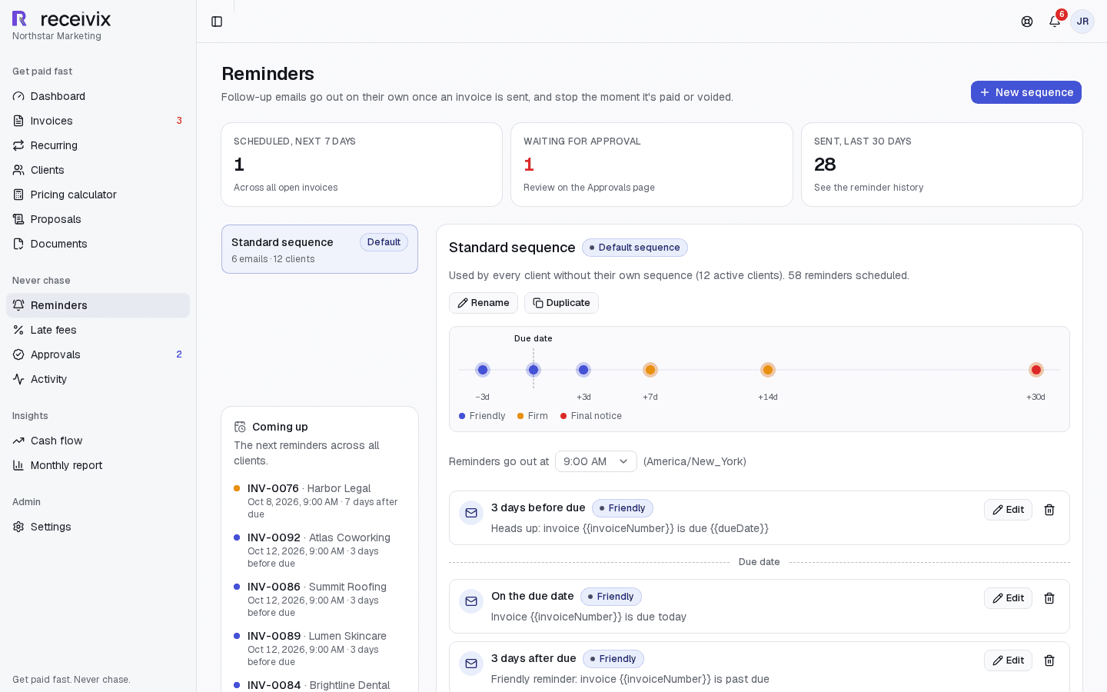Click Friendly tag on On the due date
The image size is (1107, 692).
611,597
